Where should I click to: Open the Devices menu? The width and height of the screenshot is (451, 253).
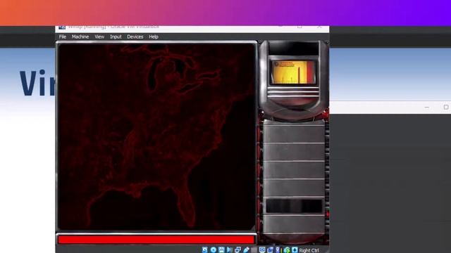pos(135,37)
